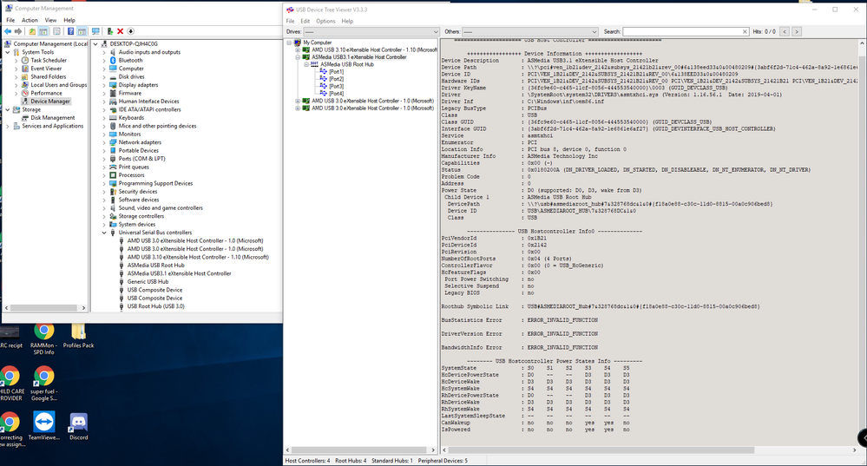Select Local Users and Groups node
This screenshot has height=466, width=867.
[x=59, y=85]
